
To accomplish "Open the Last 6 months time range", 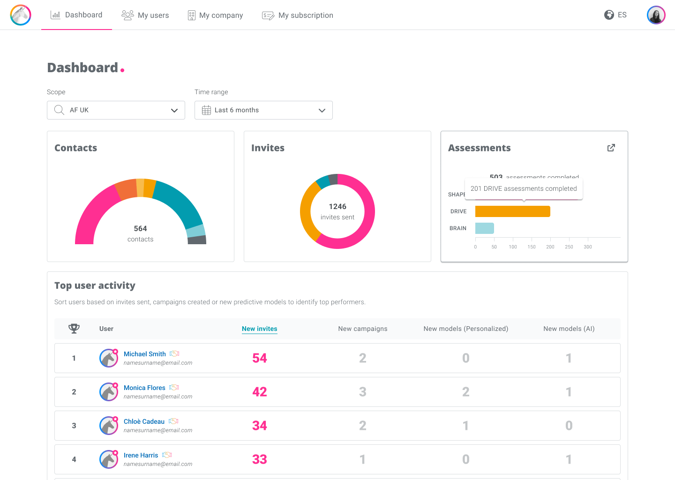I will coord(263,110).
